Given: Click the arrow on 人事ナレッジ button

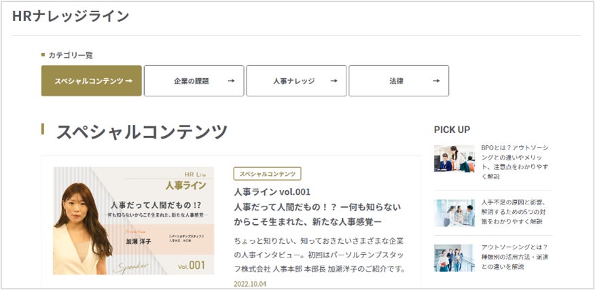Looking at the screenshot, I should coord(333,81).
